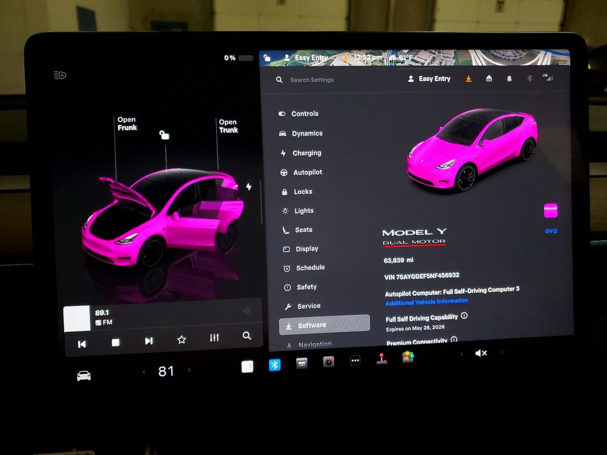
Task: Skip to next radio station
Action: coord(148,341)
